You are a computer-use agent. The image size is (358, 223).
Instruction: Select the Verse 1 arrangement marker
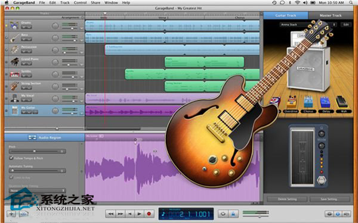coord(163,17)
